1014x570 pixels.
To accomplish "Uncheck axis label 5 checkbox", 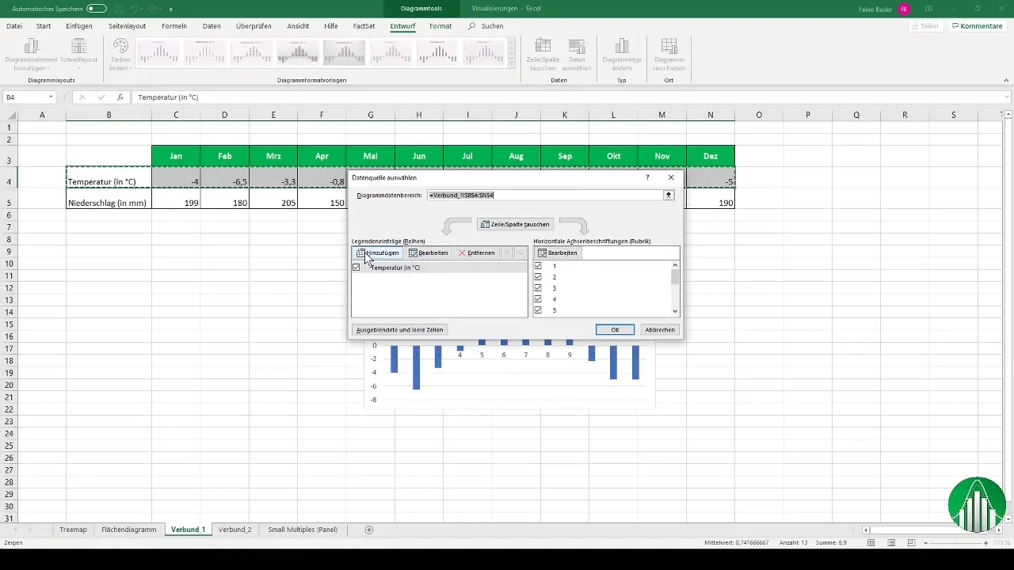I will click(x=539, y=310).
